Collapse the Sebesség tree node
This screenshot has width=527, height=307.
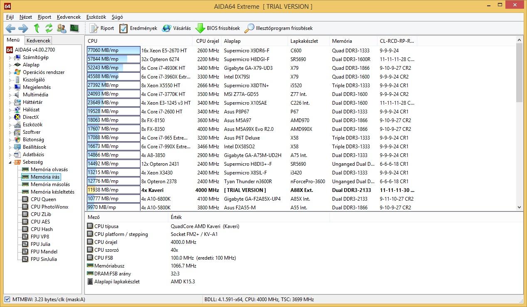point(10,162)
